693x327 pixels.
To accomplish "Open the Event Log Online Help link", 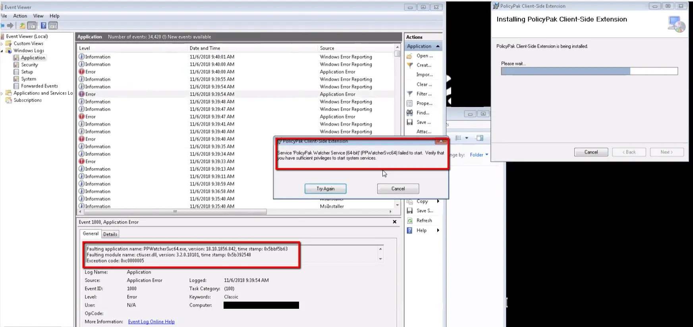I will 151,322.
